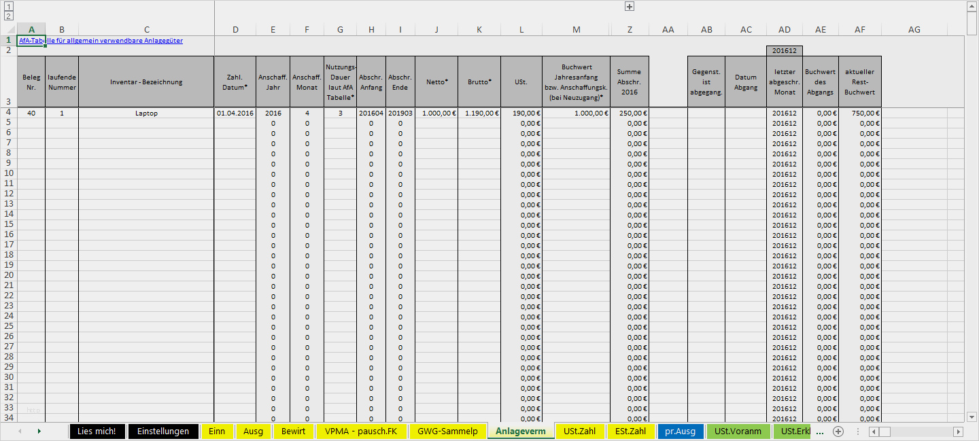Click the vertical scrollbar down arrow
Screen dimensions: 979x441
tap(972, 417)
